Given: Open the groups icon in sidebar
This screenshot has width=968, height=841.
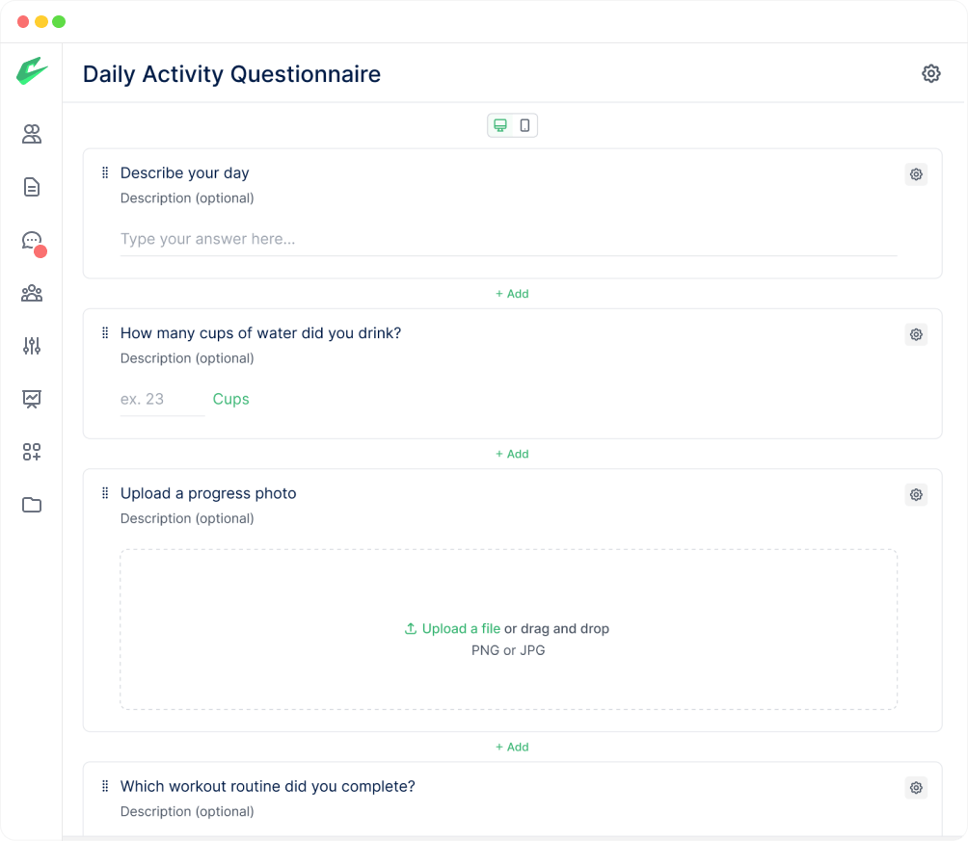Looking at the screenshot, I should [x=32, y=293].
